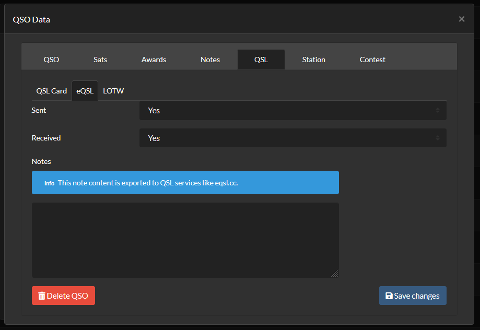Click the Save changes button

coord(413,296)
